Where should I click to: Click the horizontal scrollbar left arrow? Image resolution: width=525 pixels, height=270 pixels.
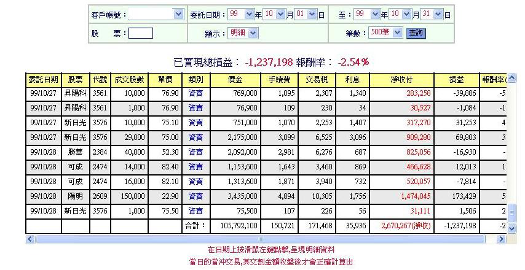(30, 239)
